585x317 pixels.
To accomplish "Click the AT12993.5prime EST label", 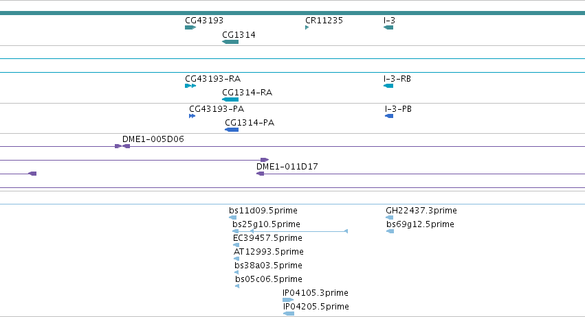I will (x=269, y=252).
